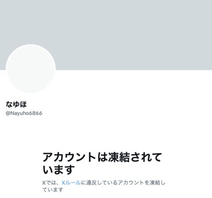This screenshot has height=198, width=212.
Task: Click the blank circular profile avatar
Action: pyautogui.click(x=31, y=69)
